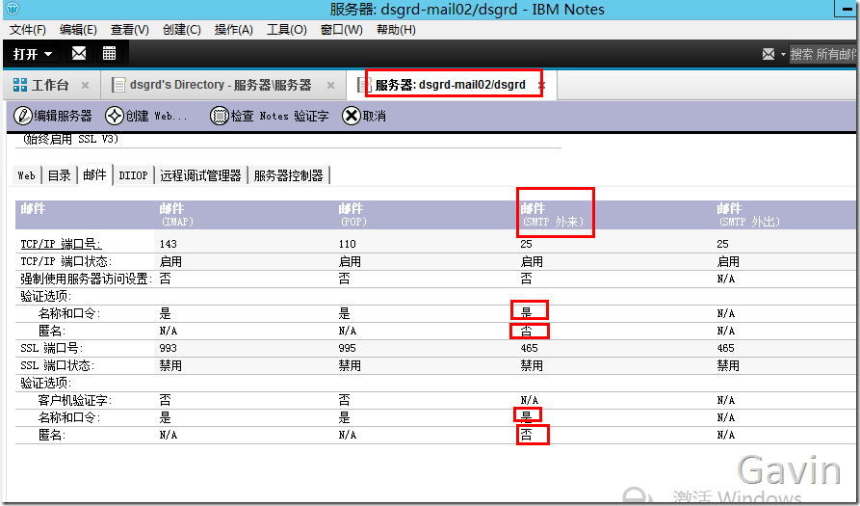Click the 邮件 (SMTP 外出) column header
Viewport: 860px width, 506px height.
tap(748, 215)
